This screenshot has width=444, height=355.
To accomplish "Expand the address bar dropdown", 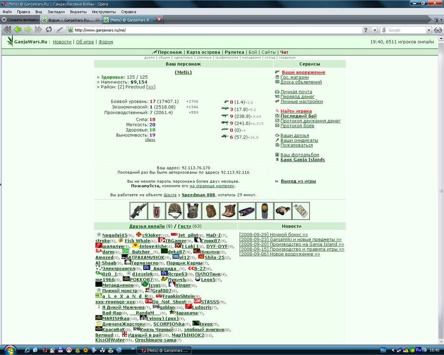I will tap(375, 30).
